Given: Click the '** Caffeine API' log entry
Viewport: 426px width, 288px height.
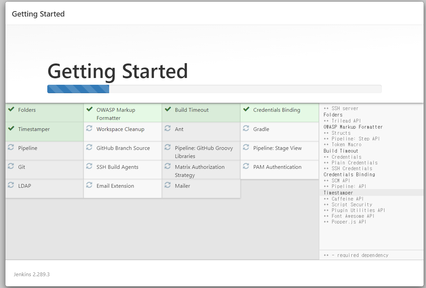Looking at the screenshot, I should 344,199.
